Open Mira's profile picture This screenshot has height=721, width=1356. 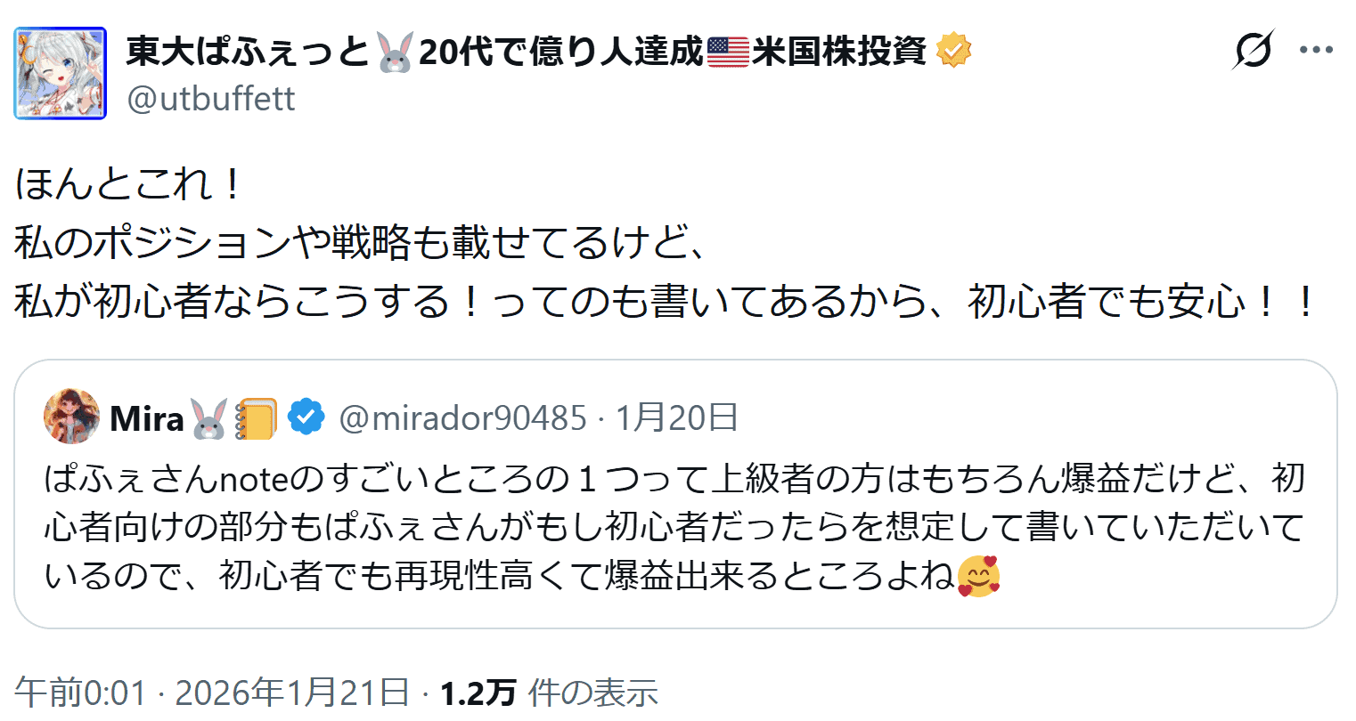(x=72, y=417)
